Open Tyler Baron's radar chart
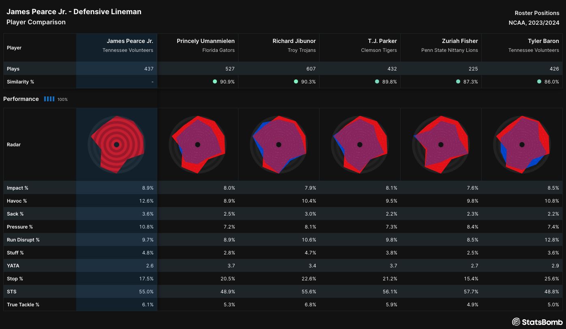566x329 pixels. [522, 145]
